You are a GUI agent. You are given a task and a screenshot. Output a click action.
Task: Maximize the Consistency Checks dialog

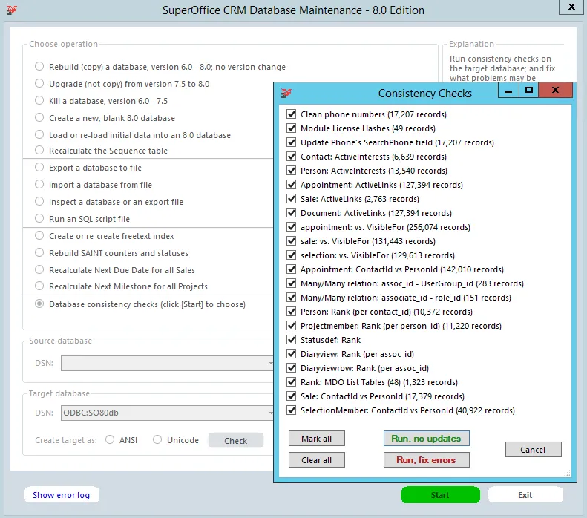[529, 91]
